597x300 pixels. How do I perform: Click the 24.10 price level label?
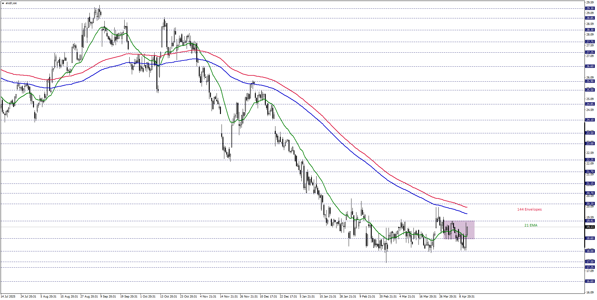coord(590,120)
